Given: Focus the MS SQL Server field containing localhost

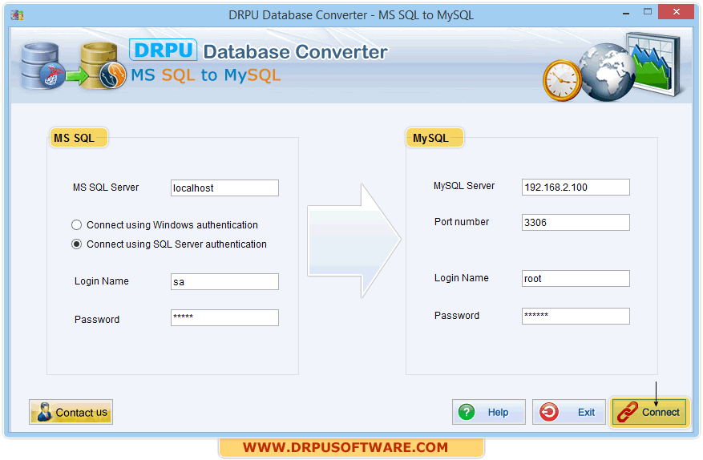Looking at the screenshot, I should tap(224, 188).
